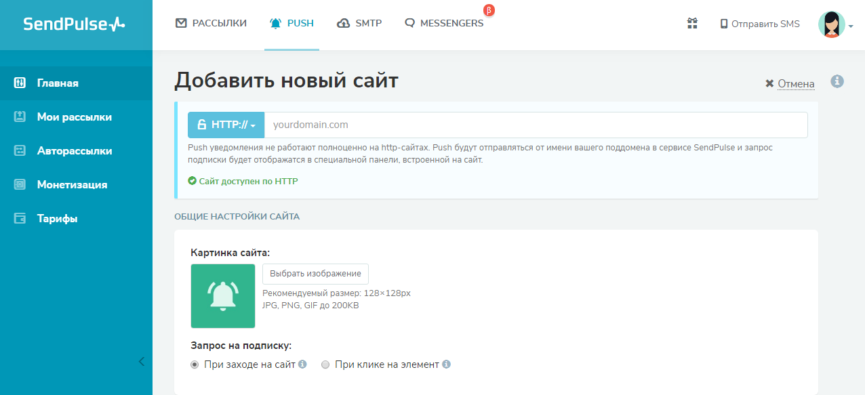Switch to the PUSH tab
Screen dimensions: 865x395
[291, 23]
